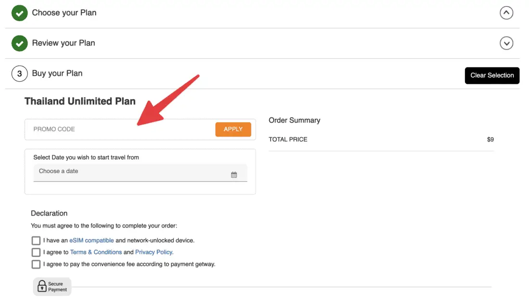Follow the Privacy Policy link

click(153, 252)
